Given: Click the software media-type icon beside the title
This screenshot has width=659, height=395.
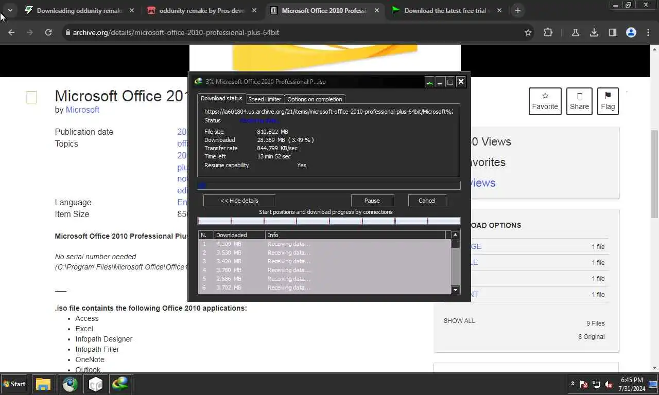Looking at the screenshot, I should click(31, 97).
